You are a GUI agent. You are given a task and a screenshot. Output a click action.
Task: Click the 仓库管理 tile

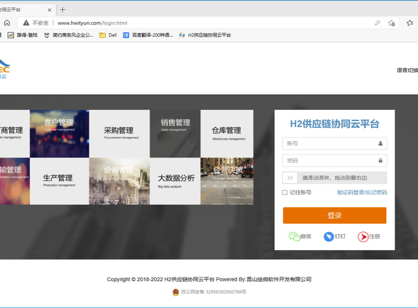pyautogui.click(x=227, y=134)
